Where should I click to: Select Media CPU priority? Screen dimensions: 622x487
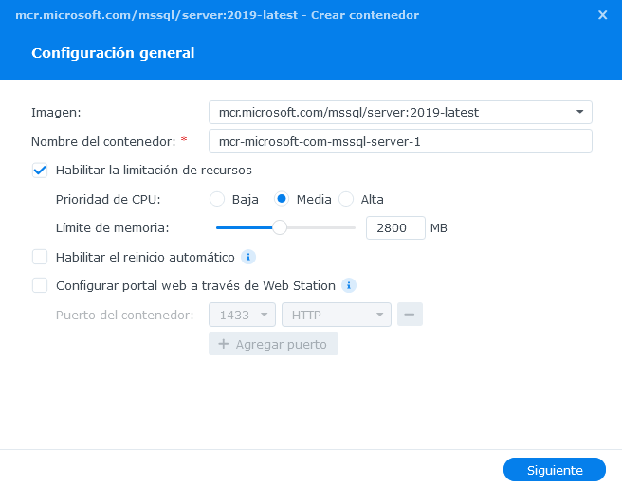click(282, 199)
